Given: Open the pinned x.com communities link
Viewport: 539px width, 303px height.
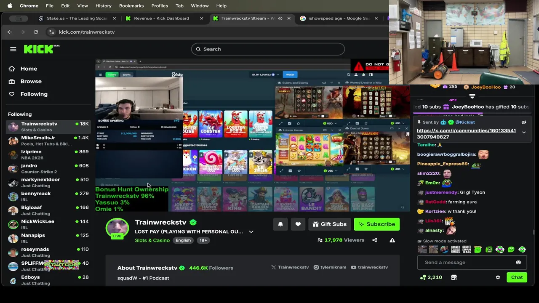Looking at the screenshot, I should click(x=466, y=134).
